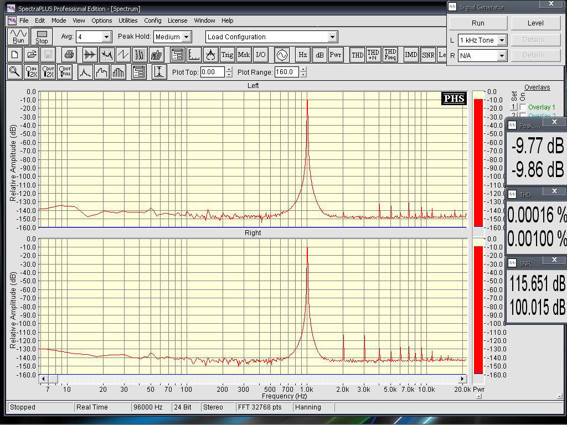Click inside the Plot Range input field
This screenshot has height=425, width=567.
click(x=287, y=72)
